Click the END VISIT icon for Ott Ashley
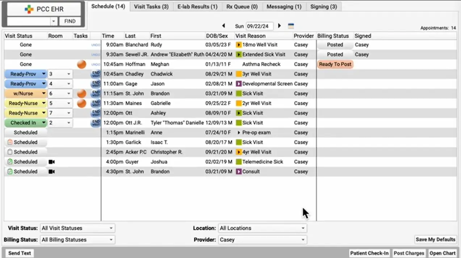Screen dimensions: 461x258 tap(95, 113)
